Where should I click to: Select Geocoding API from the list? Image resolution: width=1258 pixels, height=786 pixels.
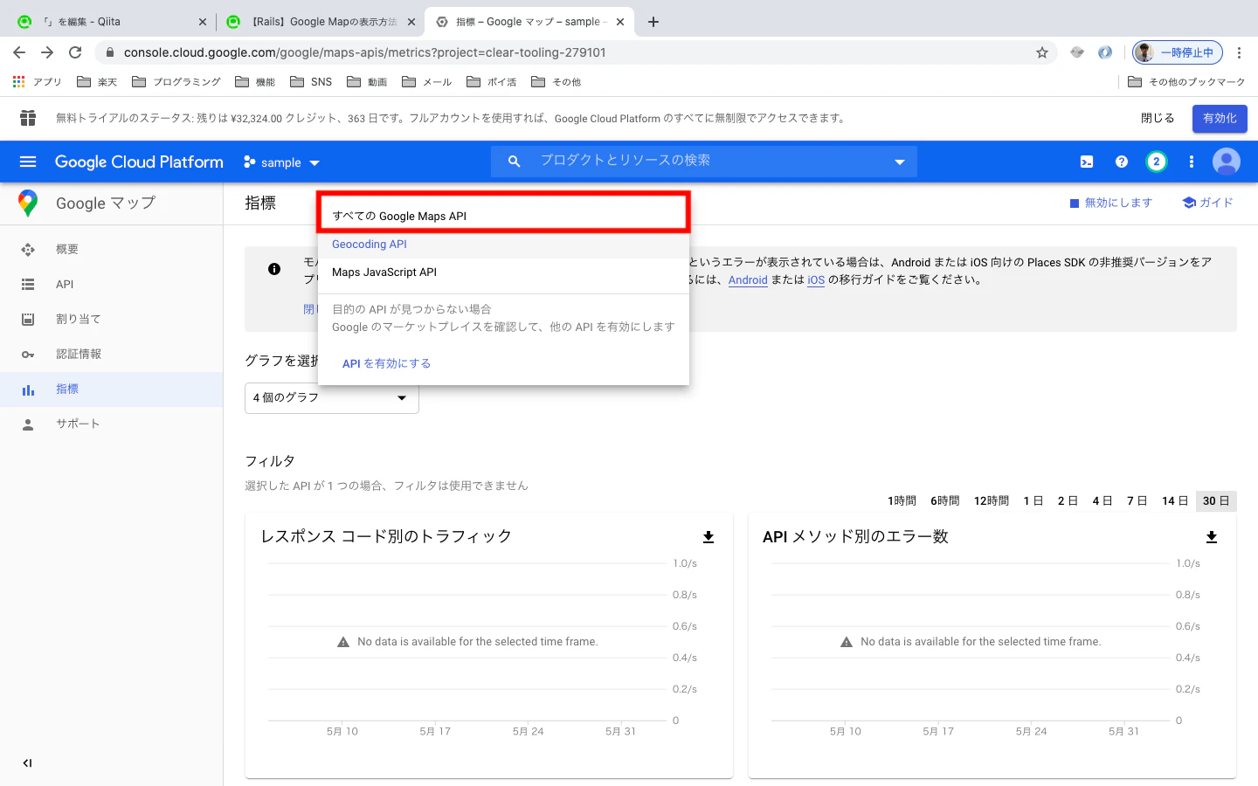pos(503,245)
